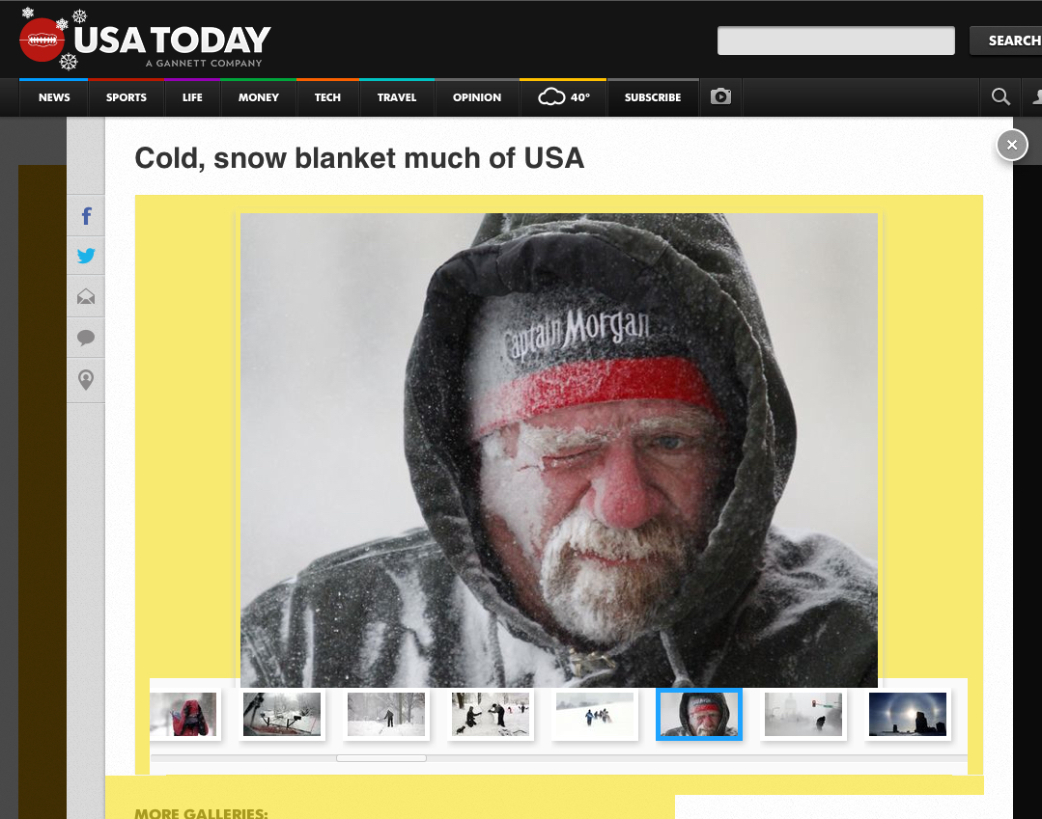The image size is (1042, 819).
Task: Click the USA TODAY logo
Action: pyautogui.click(x=146, y=40)
